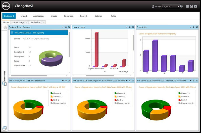201x133 pixels.
Task: Close the Win 7 x64 RAG Breakdown panel
Action: 69,81
